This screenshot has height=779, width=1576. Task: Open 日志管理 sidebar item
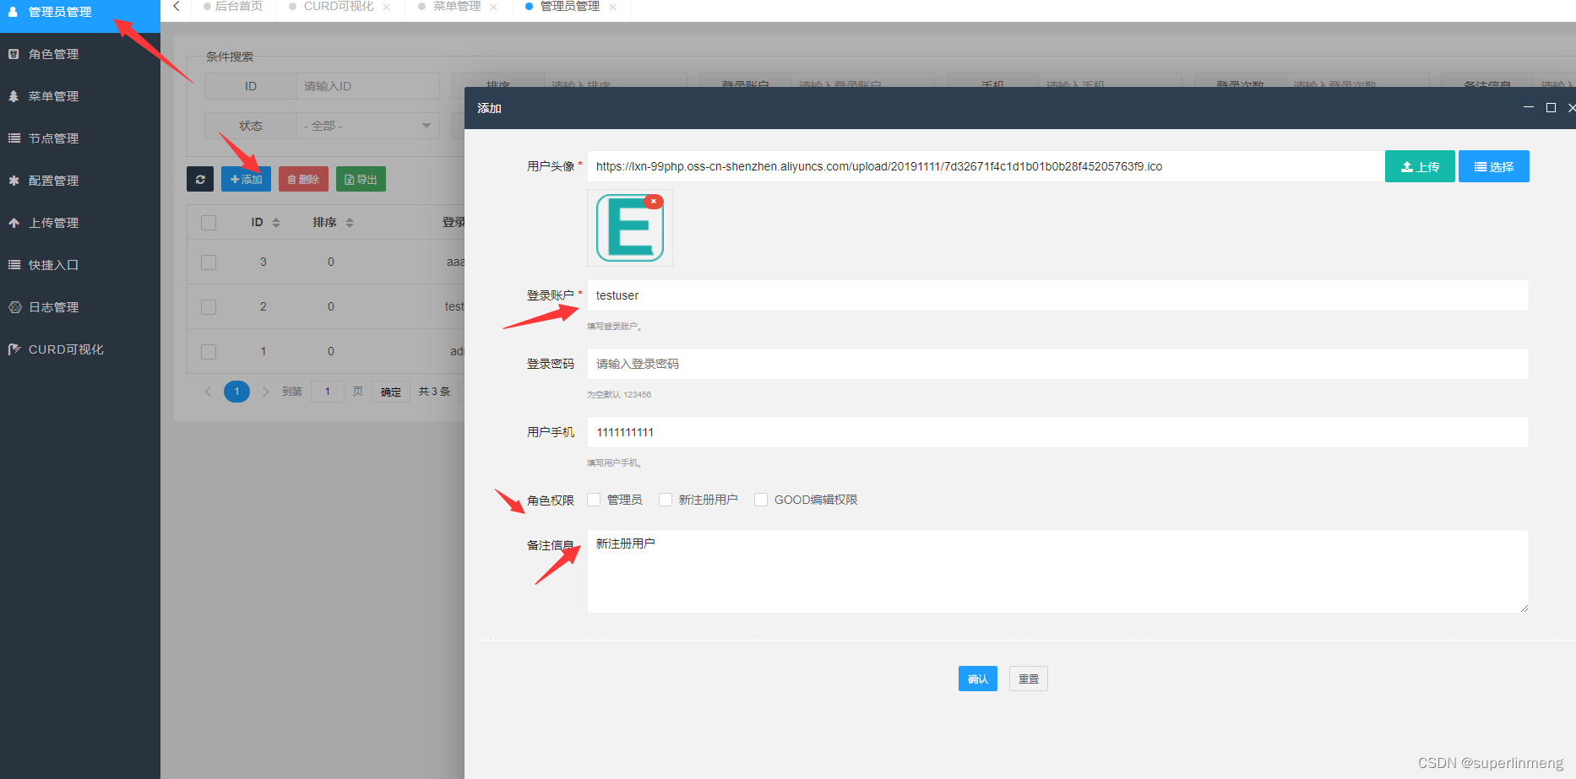[79, 307]
